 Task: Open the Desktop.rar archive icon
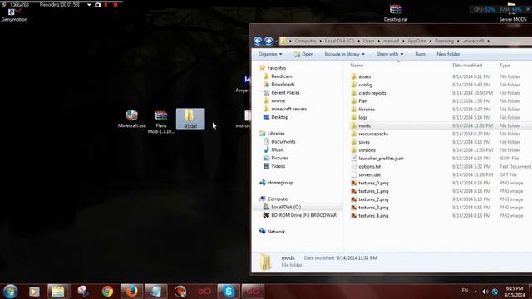pos(396,12)
